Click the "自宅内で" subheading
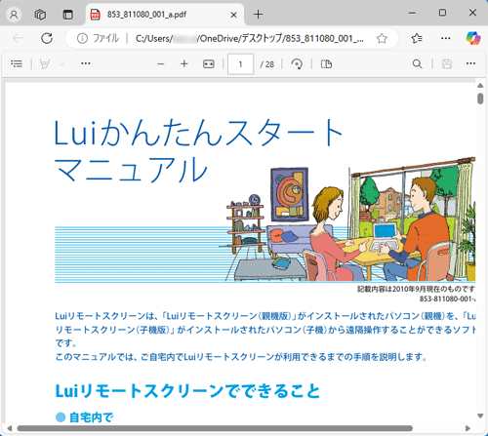 tap(91, 417)
